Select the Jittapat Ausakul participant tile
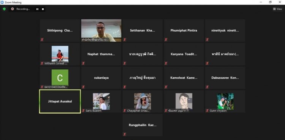 [60, 102]
